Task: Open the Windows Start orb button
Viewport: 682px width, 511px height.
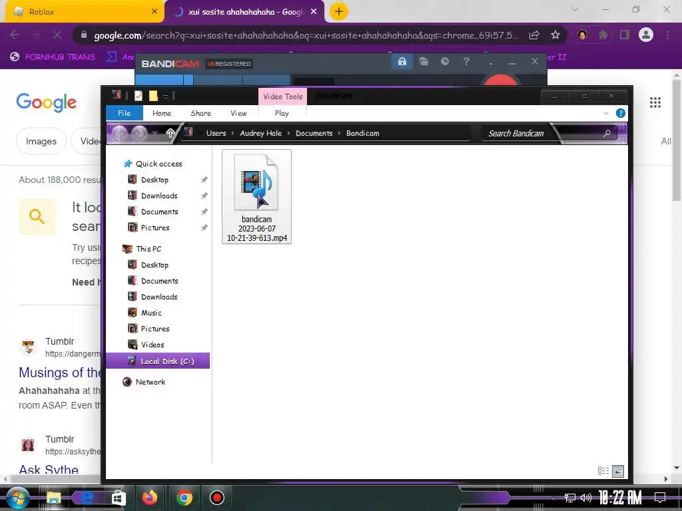Action: tap(17, 497)
